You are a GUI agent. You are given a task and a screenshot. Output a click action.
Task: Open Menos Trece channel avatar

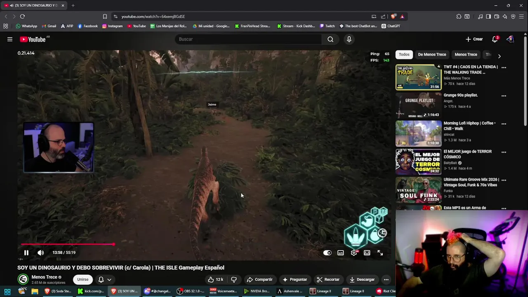point(23,279)
